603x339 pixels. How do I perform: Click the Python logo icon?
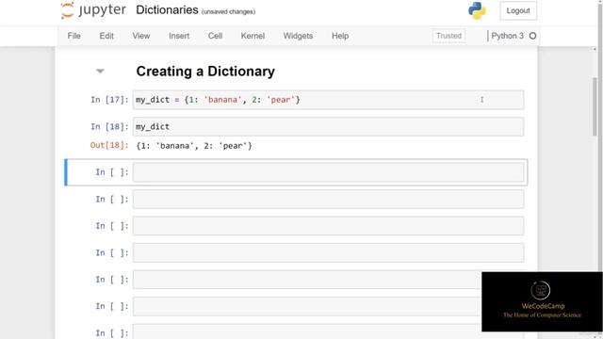(x=477, y=10)
